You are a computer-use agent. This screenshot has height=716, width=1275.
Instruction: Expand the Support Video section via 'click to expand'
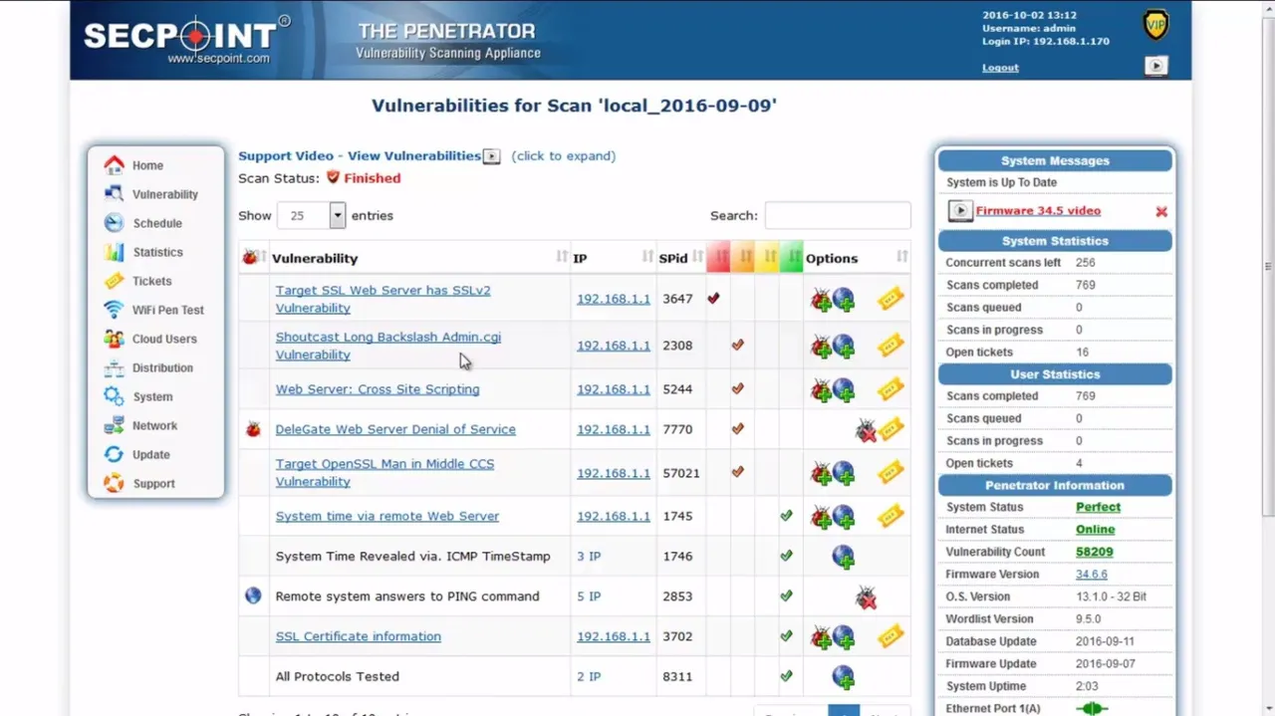coord(564,156)
